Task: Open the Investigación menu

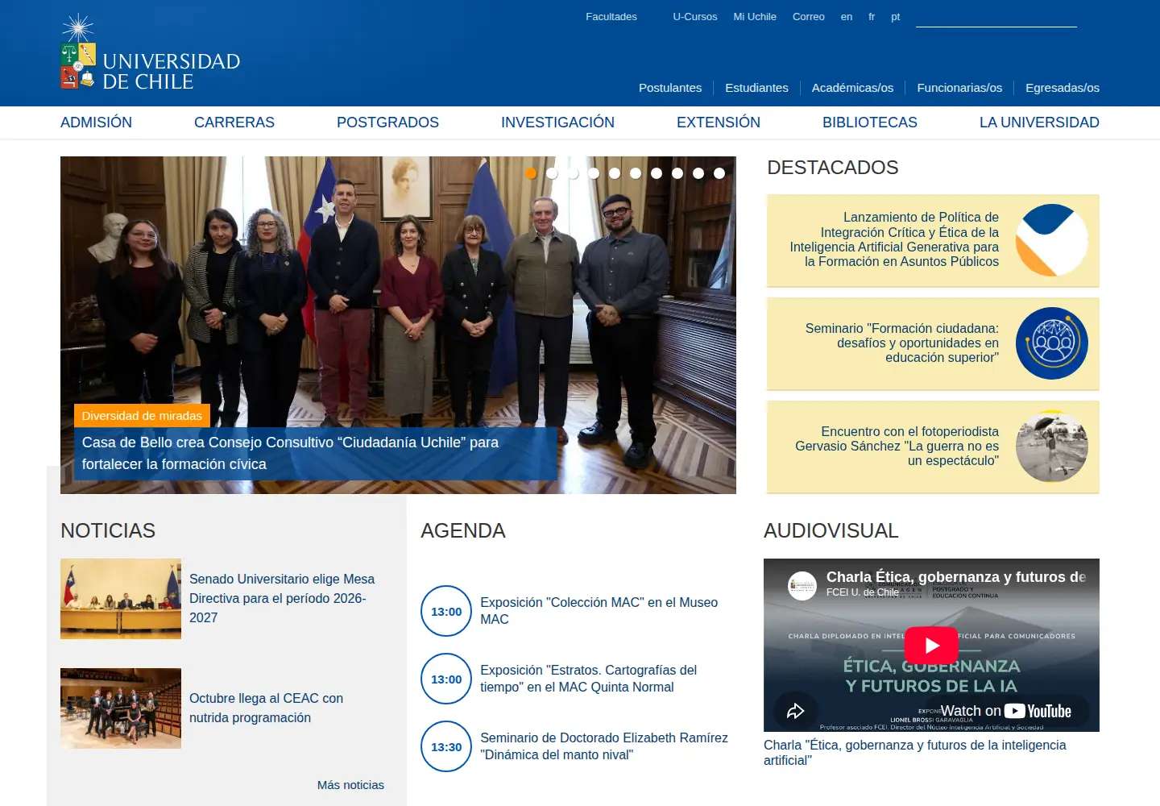Action: 557,123
